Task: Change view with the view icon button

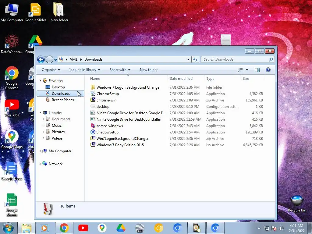Action: [x=240, y=70]
